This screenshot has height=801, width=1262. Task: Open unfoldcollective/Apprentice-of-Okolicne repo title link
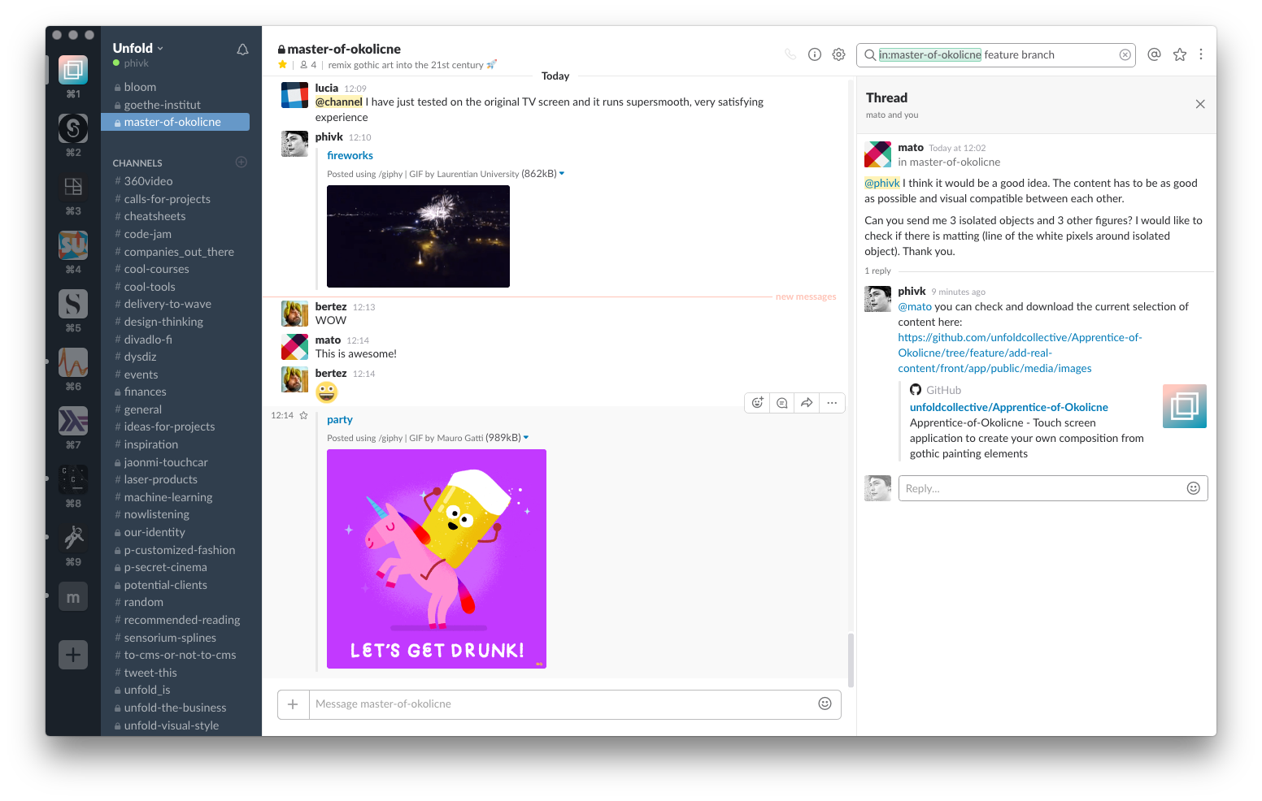click(1008, 407)
